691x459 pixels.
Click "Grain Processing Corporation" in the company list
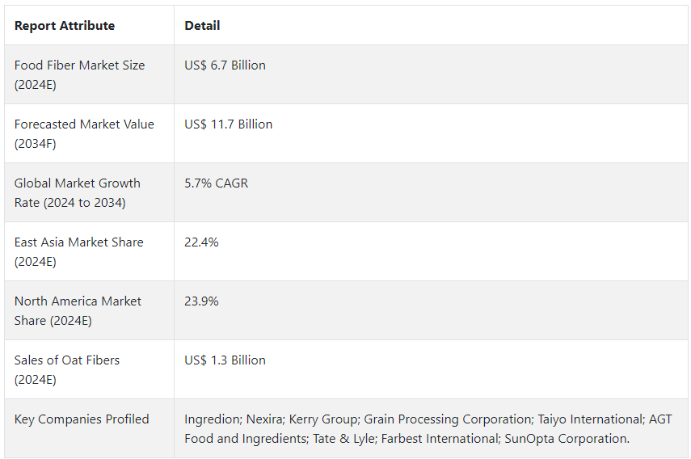pos(443,419)
